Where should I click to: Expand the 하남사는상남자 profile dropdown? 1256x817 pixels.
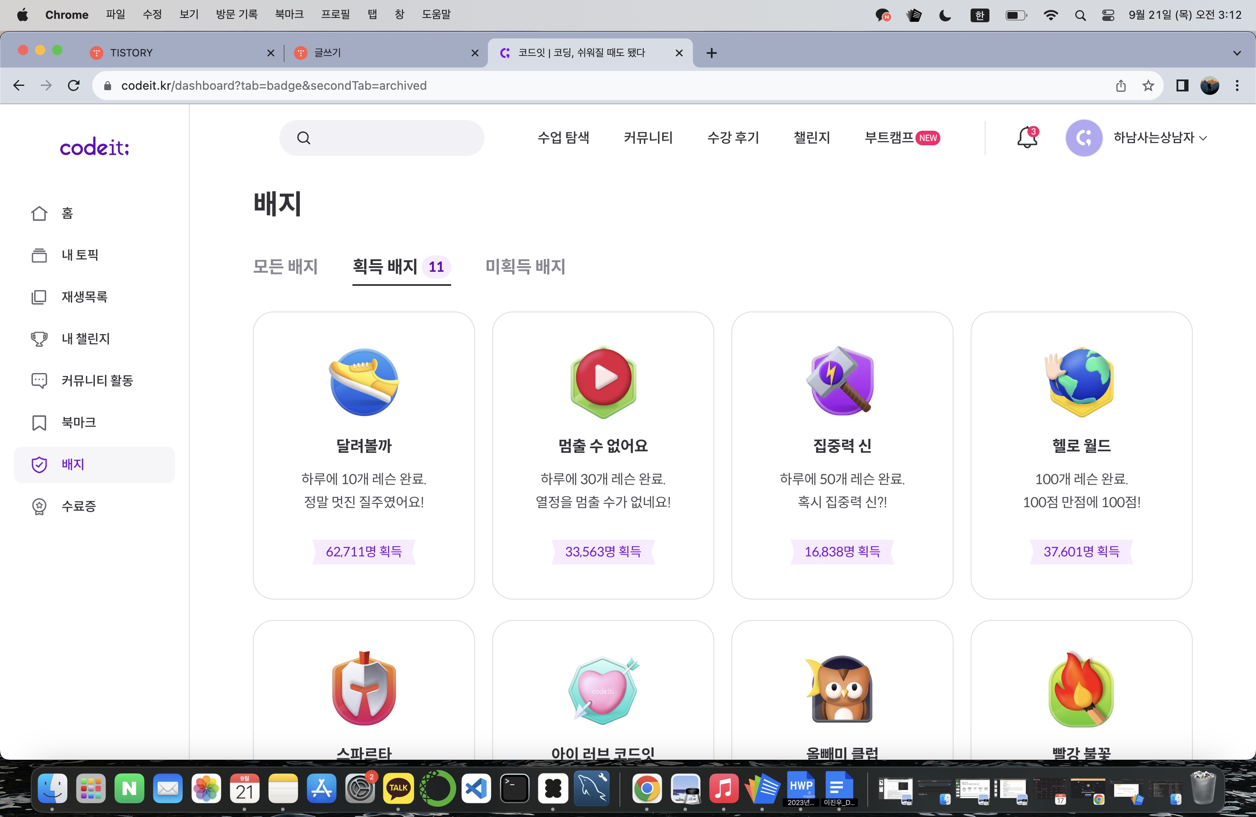1160,138
